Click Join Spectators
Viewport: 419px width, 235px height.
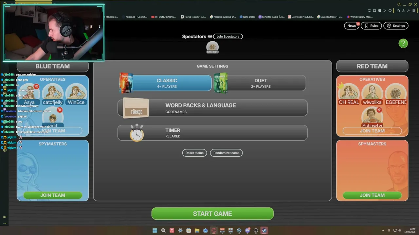tap(228, 37)
